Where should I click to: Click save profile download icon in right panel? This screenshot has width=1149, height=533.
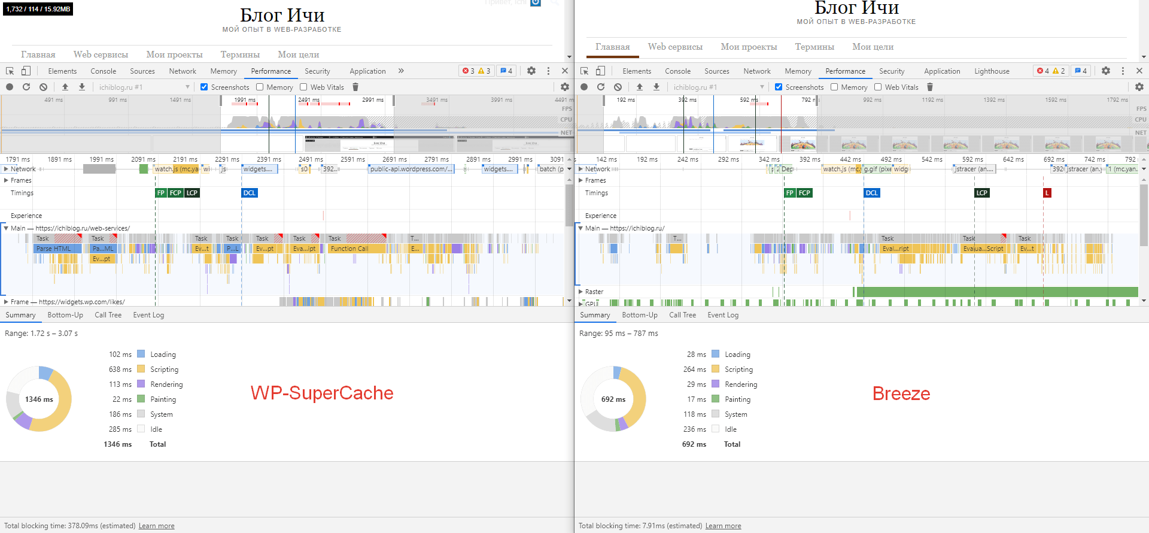pos(656,87)
